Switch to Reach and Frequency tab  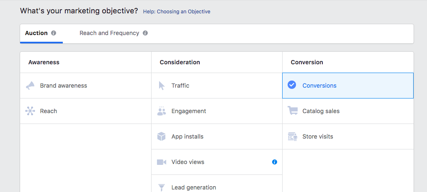(x=109, y=33)
